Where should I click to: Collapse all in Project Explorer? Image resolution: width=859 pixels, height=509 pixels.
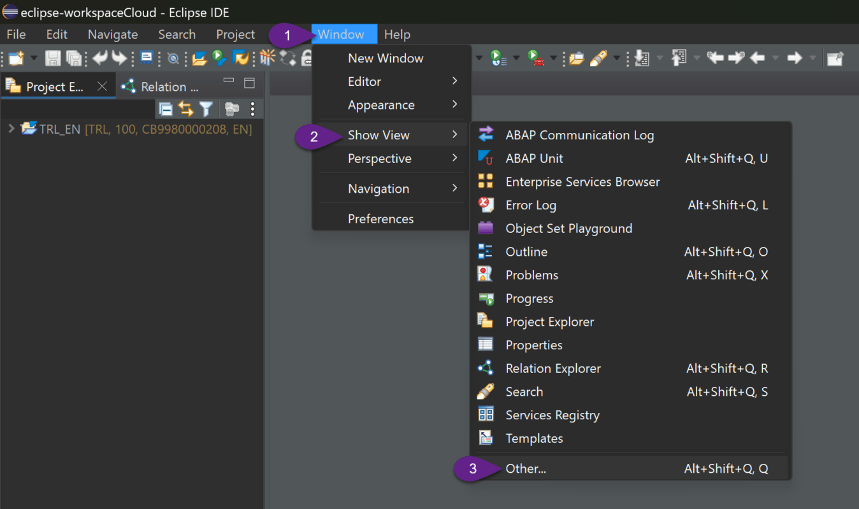pos(166,109)
